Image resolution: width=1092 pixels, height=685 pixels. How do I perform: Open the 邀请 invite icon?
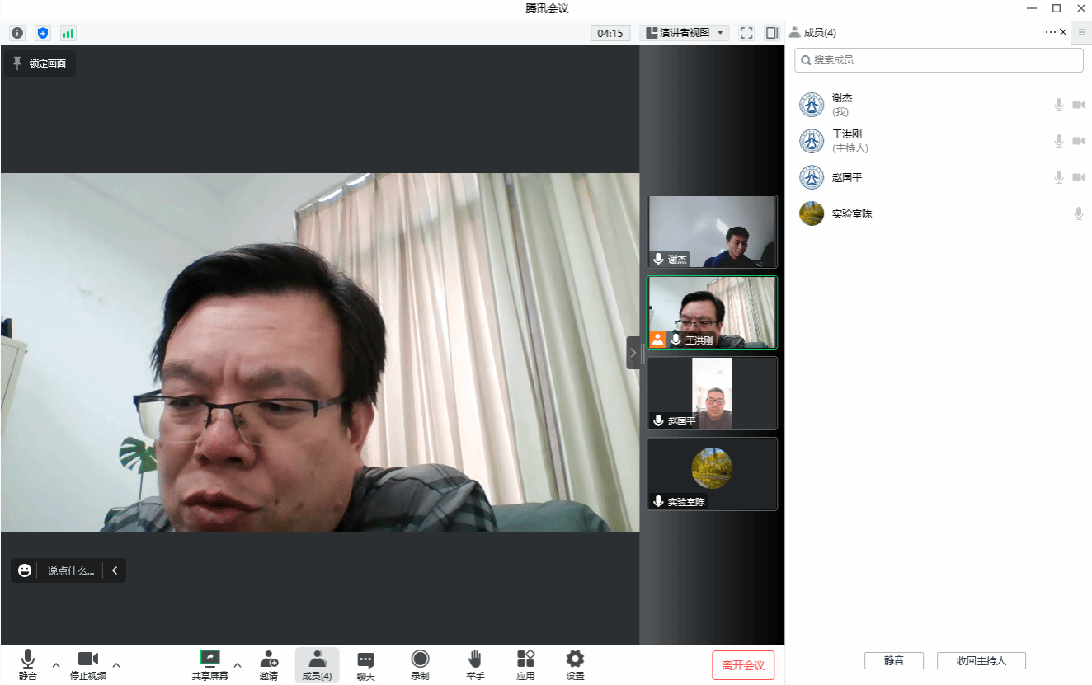point(269,664)
